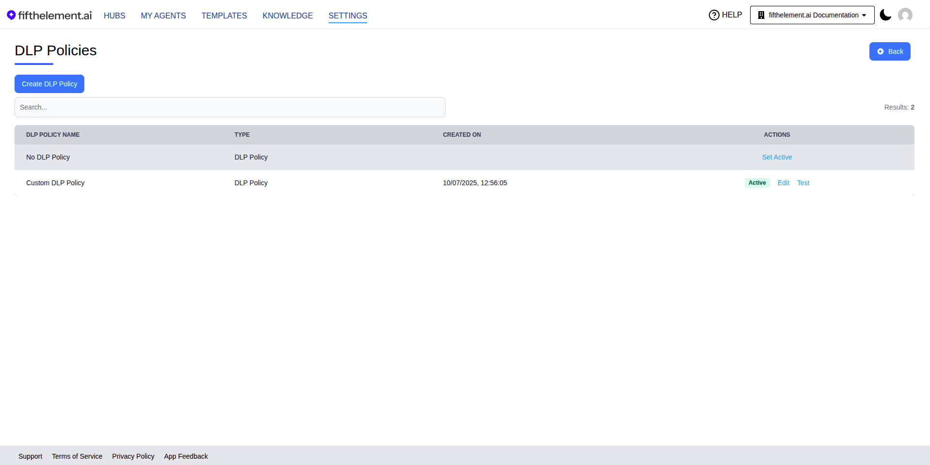The height and width of the screenshot is (465, 930).
Task: Click the green Active status badge
Action: [x=757, y=183]
